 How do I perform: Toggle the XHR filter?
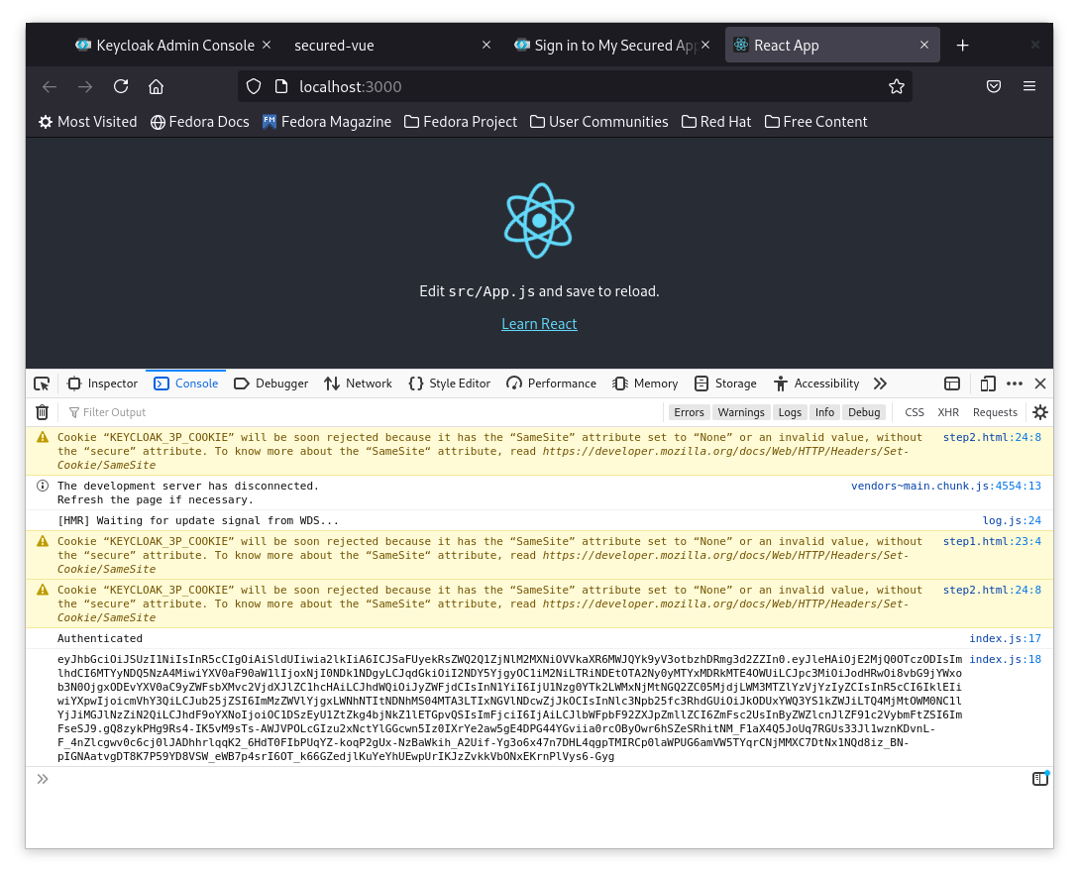948,412
